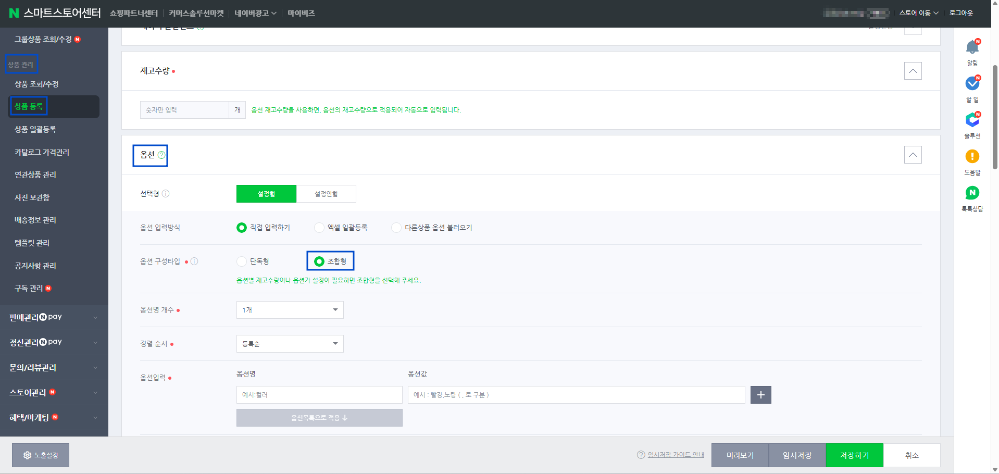Select 엑셀 일괄등록 radio button
The image size is (999, 474).
pyautogui.click(x=319, y=228)
